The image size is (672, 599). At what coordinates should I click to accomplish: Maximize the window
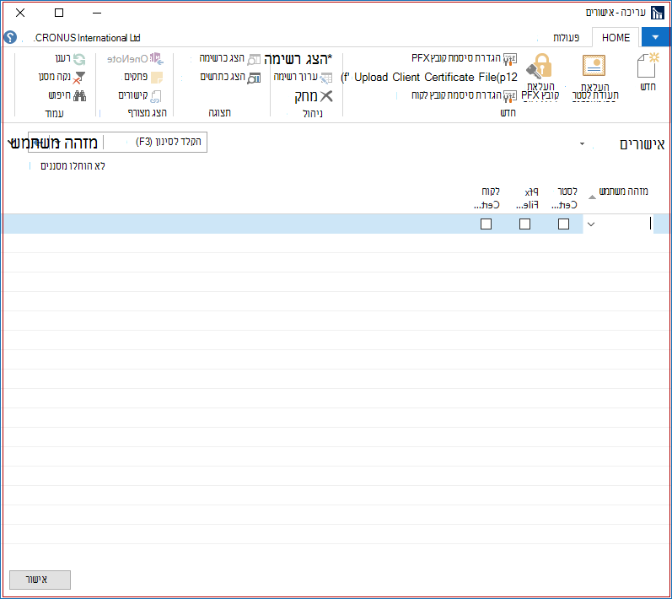tap(59, 13)
